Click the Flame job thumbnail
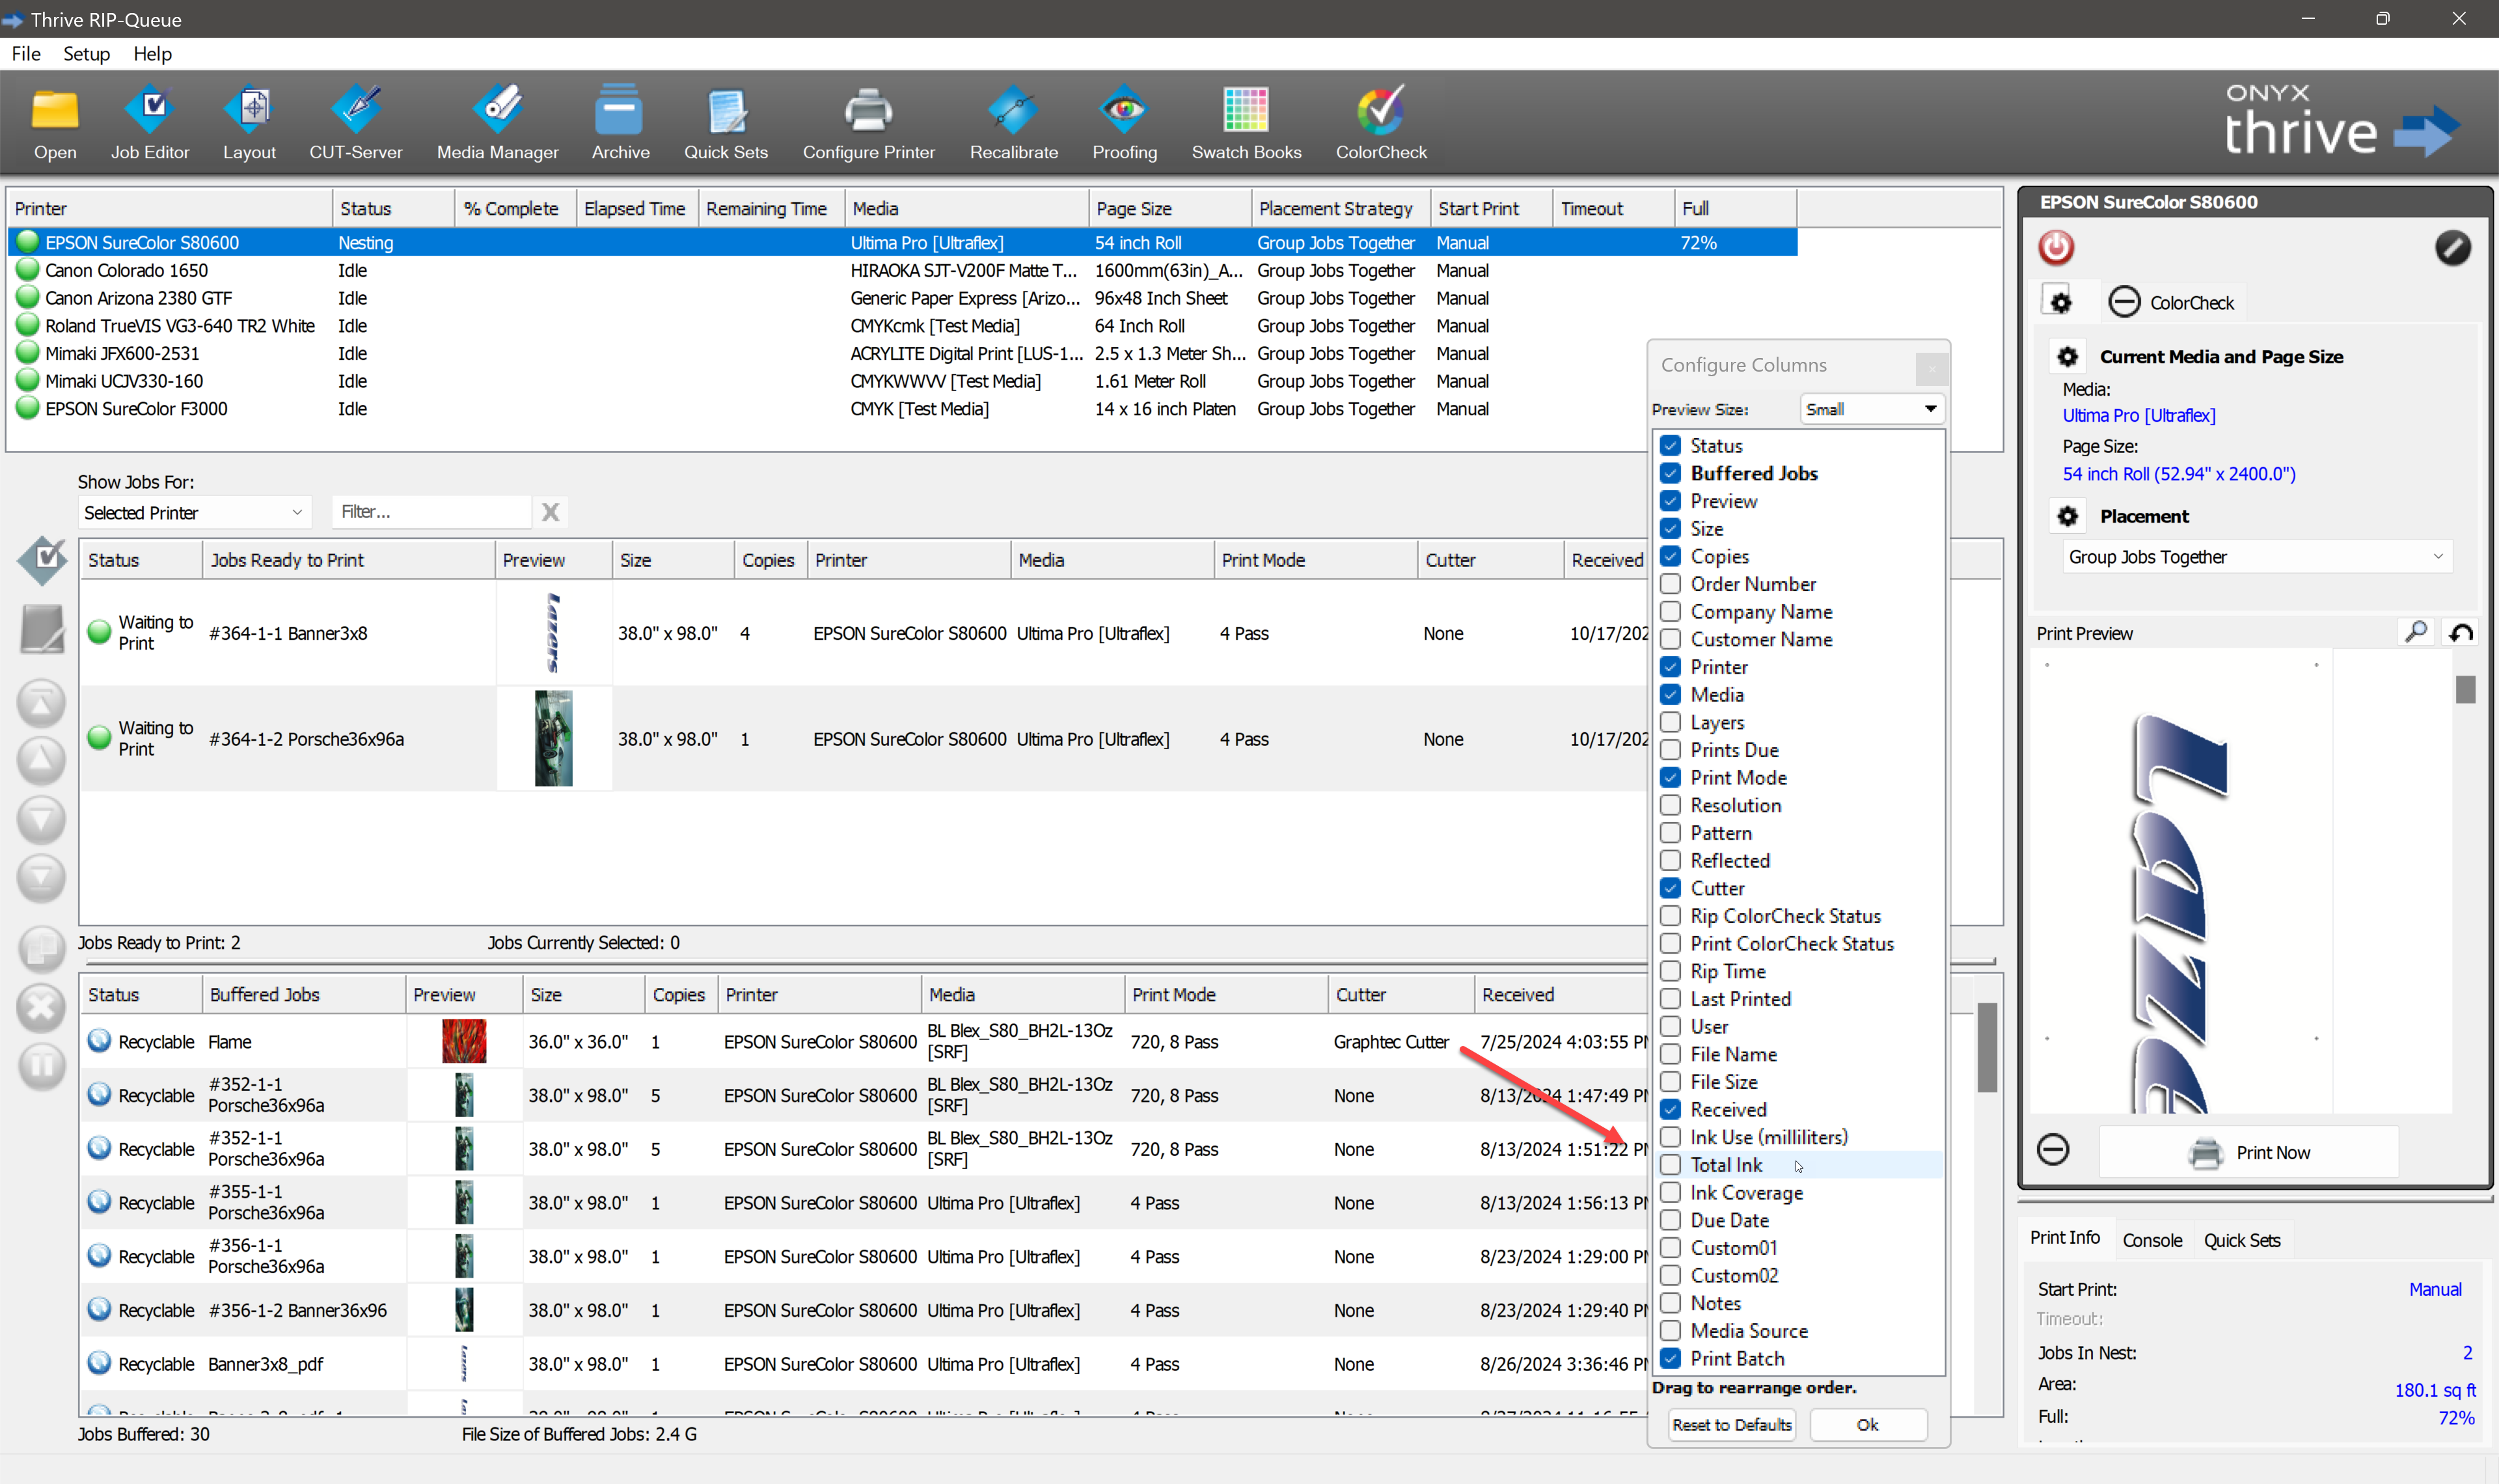Viewport: 2499px width, 1484px height. pyautogui.click(x=464, y=1042)
